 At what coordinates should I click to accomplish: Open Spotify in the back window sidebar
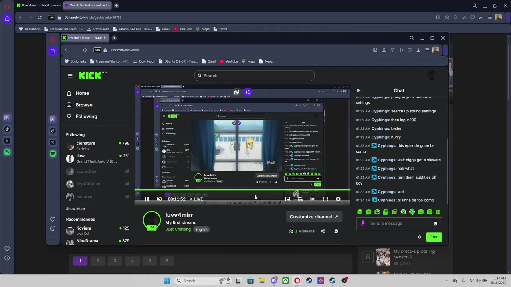(x=7, y=152)
